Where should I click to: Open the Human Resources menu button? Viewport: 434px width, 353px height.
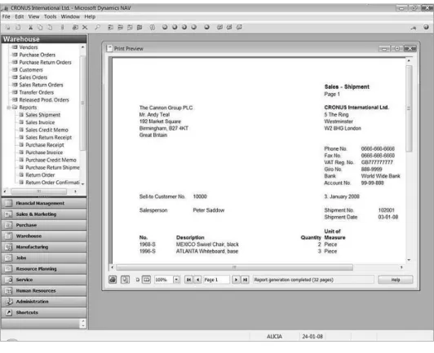coord(44,290)
